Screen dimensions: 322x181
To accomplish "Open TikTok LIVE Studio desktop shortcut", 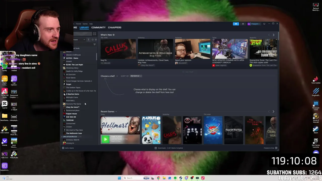I will (5, 93).
